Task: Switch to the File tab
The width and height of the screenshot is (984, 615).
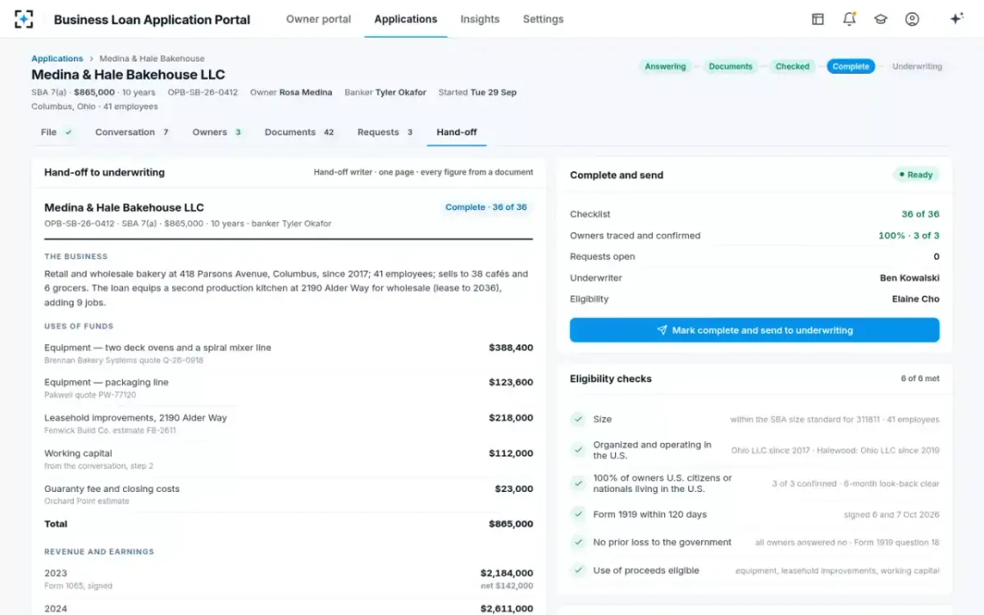Action: [57, 132]
